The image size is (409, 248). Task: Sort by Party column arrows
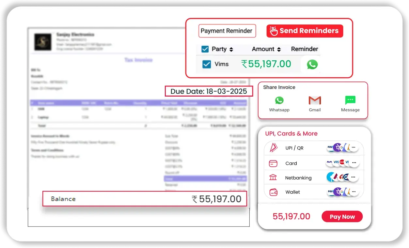click(x=231, y=50)
